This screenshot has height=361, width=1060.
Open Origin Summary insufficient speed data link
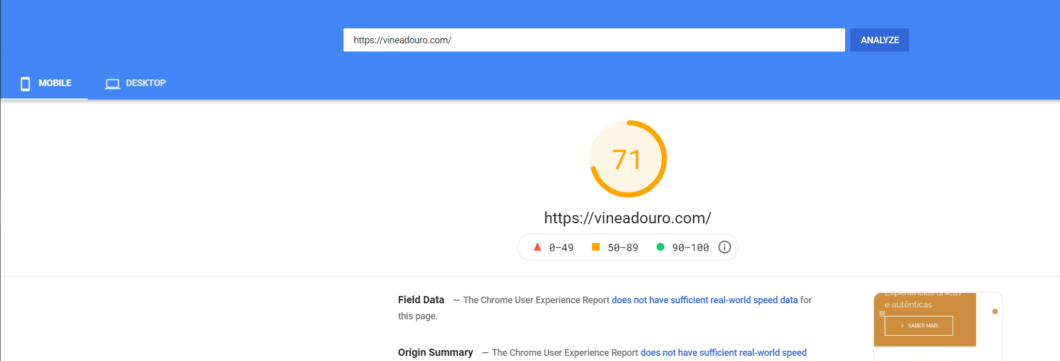click(723, 353)
